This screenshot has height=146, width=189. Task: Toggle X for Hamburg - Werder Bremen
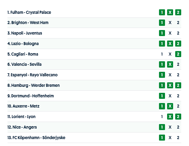pyautogui.click(x=170, y=85)
